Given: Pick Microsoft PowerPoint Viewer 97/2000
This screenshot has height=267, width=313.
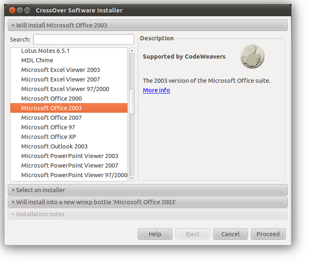Looking at the screenshot, I should click(x=69, y=175).
